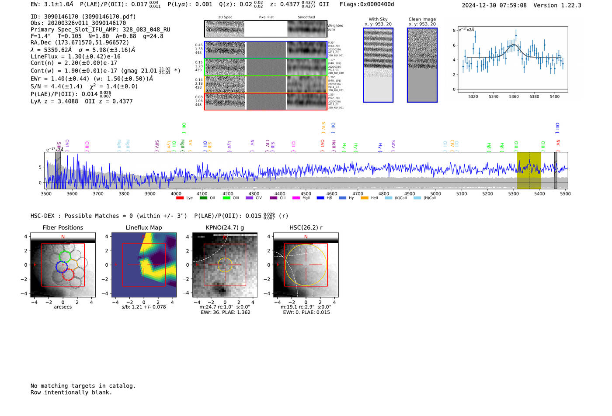Click the blue-circled fiber in Fiber Positions
612x416 pixels.
[62, 267]
